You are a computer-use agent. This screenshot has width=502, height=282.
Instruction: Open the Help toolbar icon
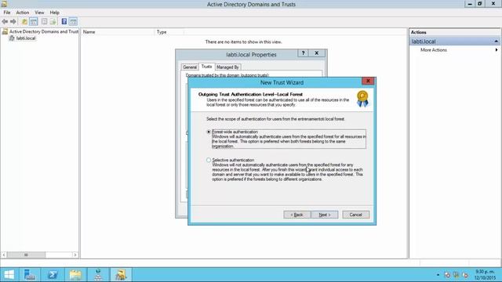64,22
